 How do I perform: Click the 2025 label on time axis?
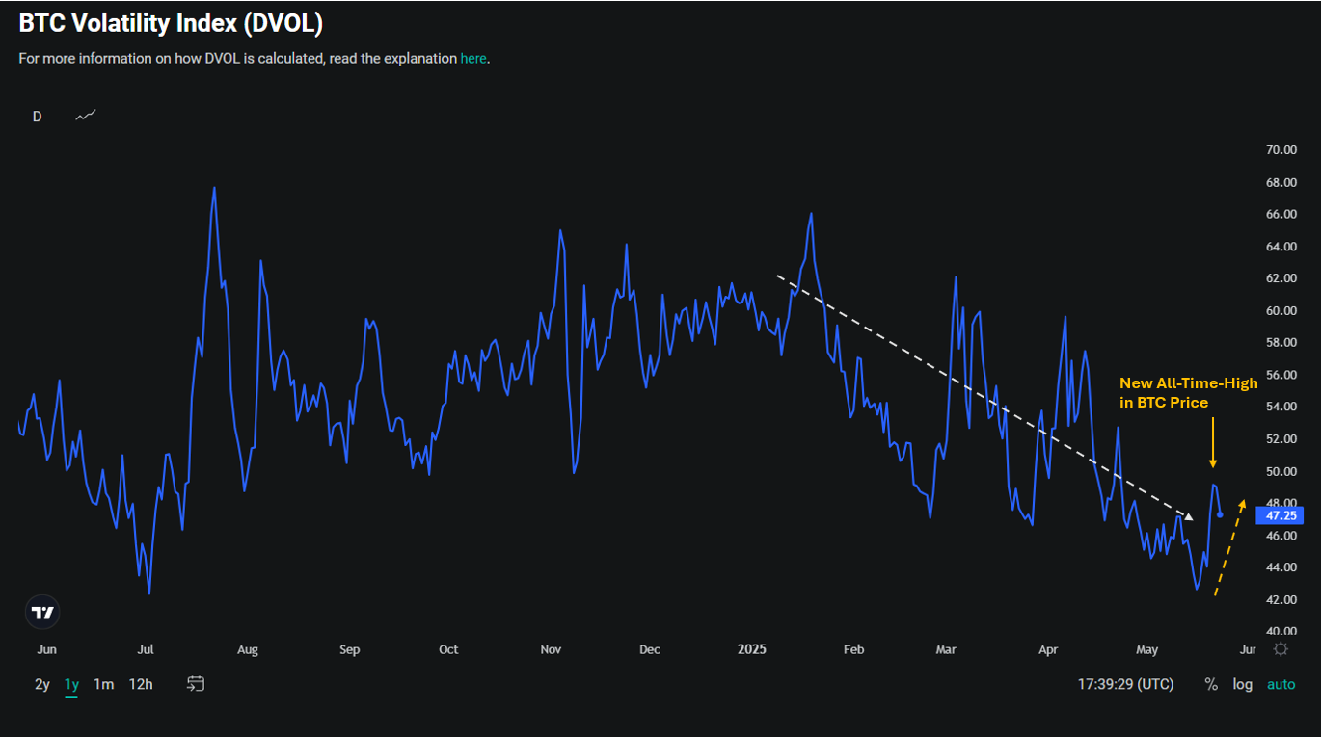click(x=752, y=649)
